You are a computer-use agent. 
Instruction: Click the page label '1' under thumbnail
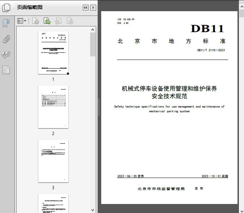pyautogui.click(x=53, y=79)
